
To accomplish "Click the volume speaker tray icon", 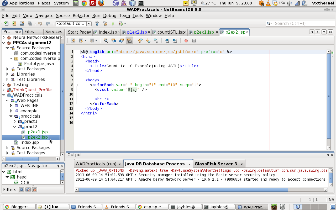I will click(290, 3).
